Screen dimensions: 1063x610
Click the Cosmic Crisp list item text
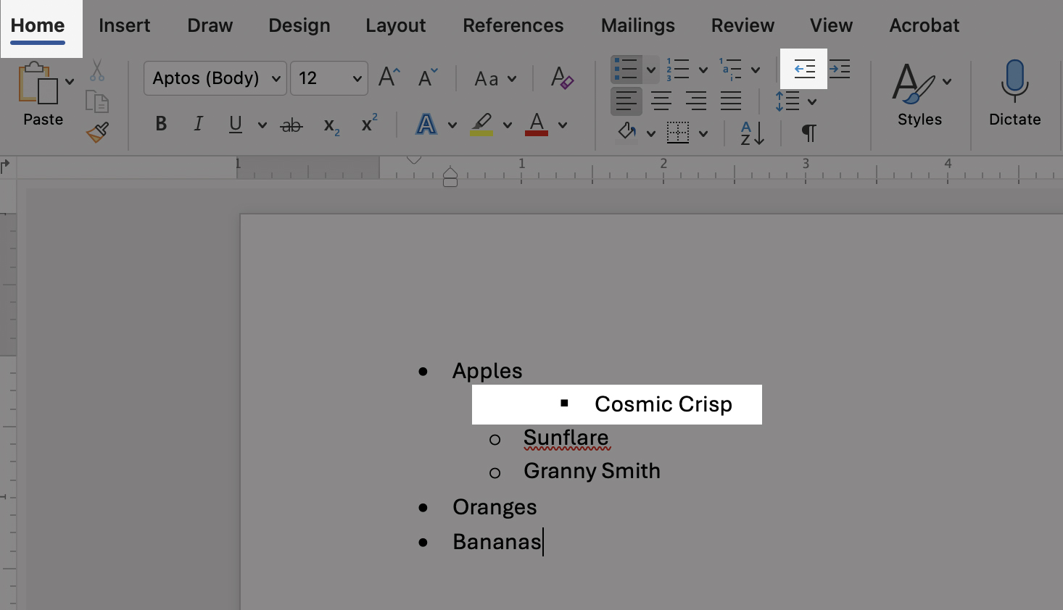click(x=663, y=404)
